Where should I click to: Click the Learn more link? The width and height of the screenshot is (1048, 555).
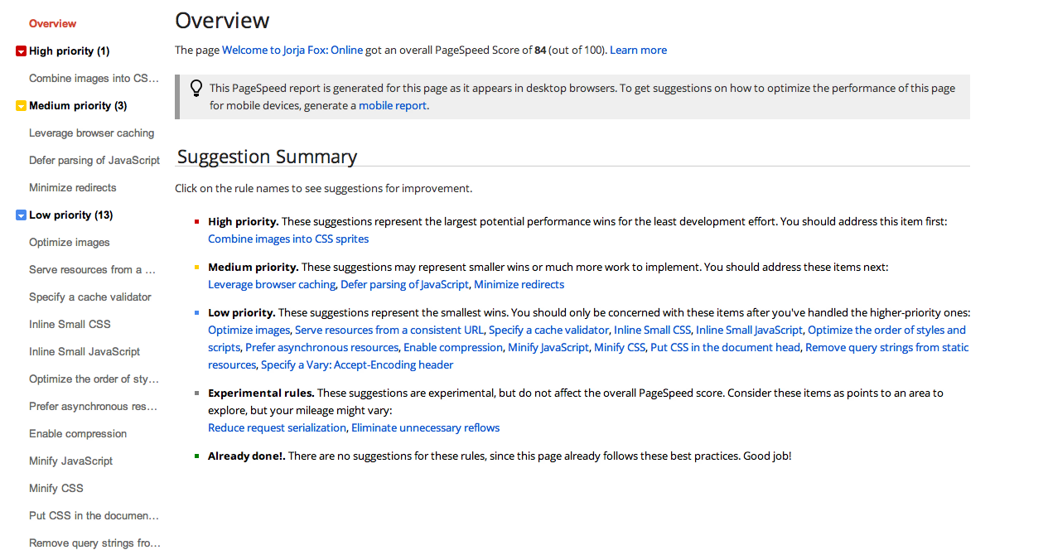638,50
